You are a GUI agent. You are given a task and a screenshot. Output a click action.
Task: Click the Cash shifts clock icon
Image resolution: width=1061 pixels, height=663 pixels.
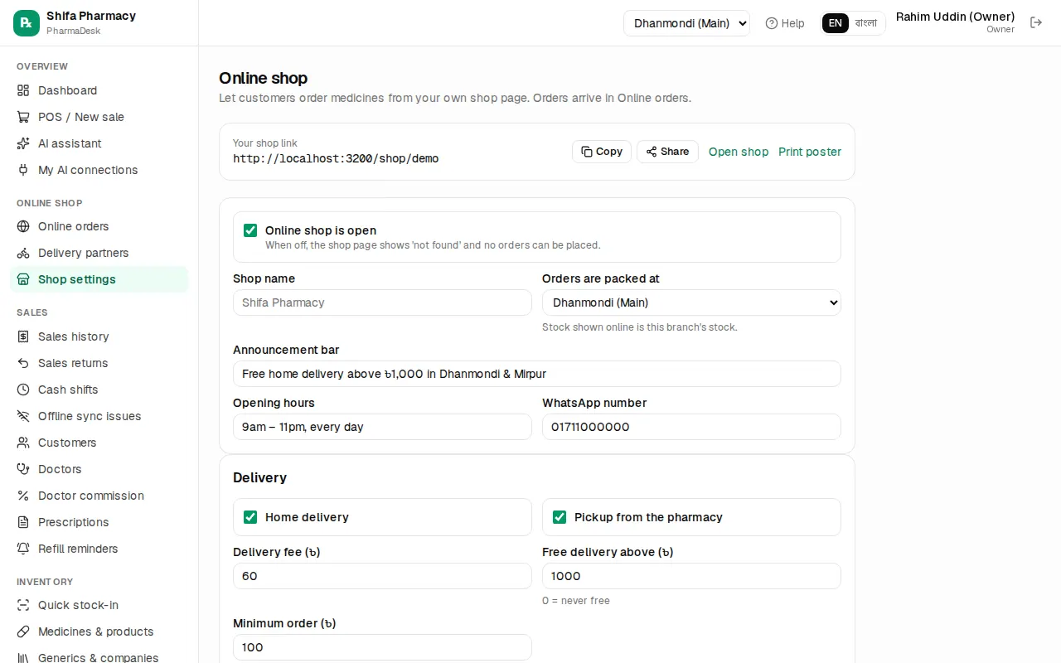tap(23, 390)
